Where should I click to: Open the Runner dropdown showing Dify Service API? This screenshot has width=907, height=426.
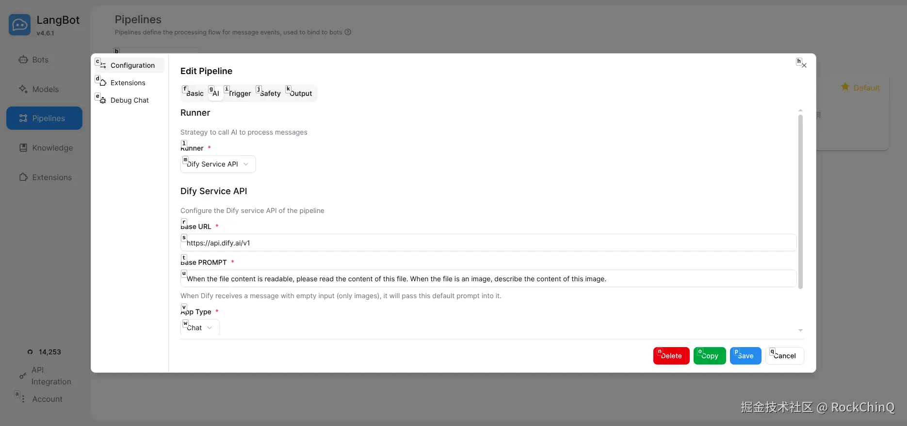click(218, 164)
